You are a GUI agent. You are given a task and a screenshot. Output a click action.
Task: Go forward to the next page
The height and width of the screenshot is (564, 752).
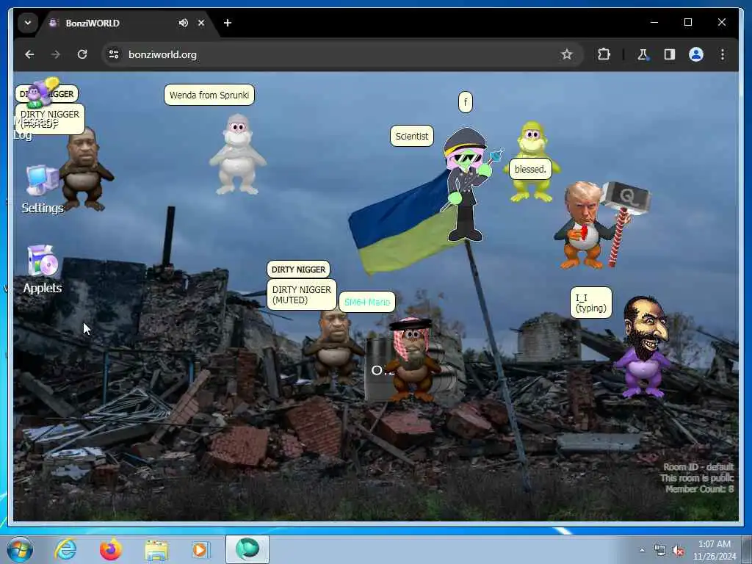coord(56,54)
